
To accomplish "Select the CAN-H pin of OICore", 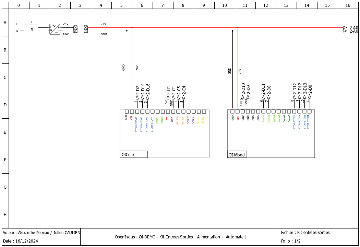I will pyautogui.click(x=188, y=112).
